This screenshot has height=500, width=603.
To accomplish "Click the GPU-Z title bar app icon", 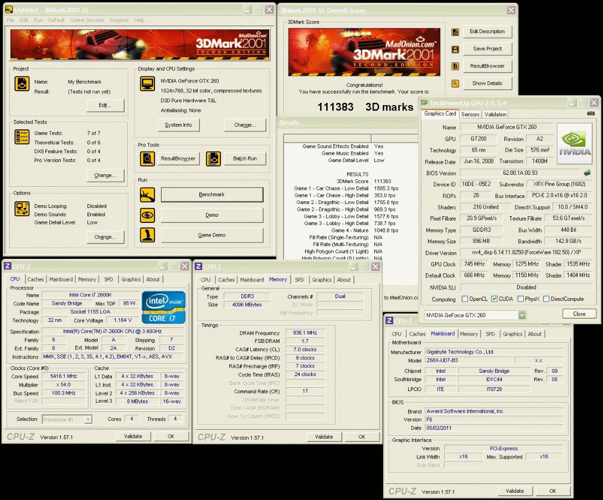I will pos(424,102).
